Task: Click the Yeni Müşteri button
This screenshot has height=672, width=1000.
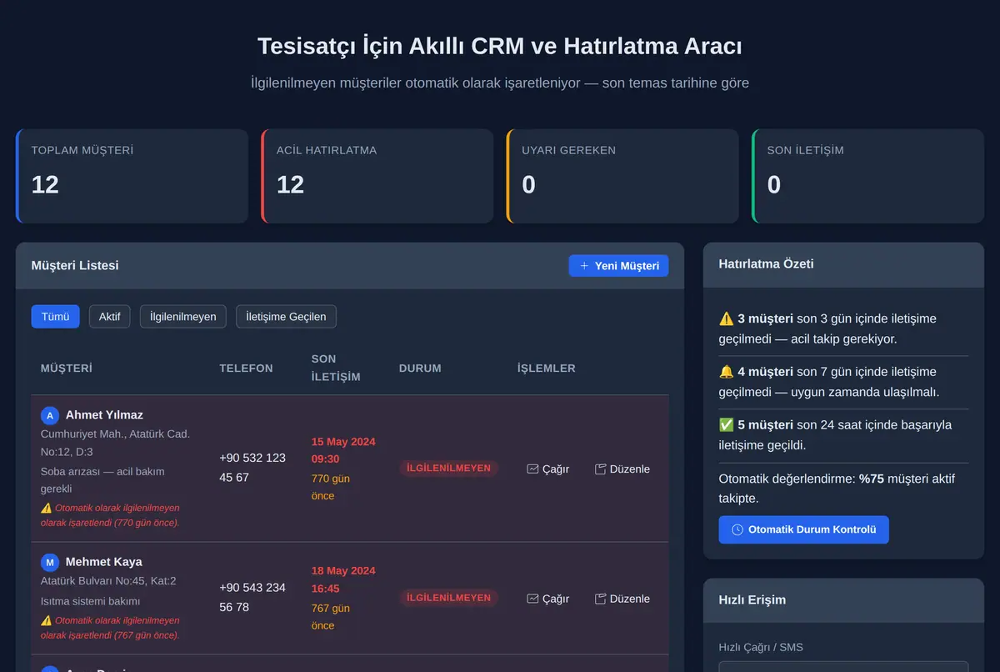Action: pyautogui.click(x=618, y=266)
